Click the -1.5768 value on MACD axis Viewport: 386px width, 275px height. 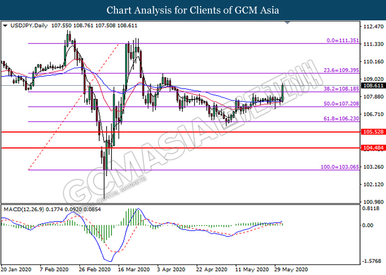371,261
